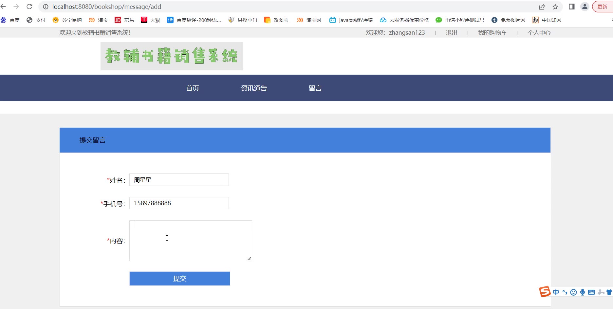Open the soft keyboard icon in IME bar
This screenshot has width=613, height=309.
591,292
